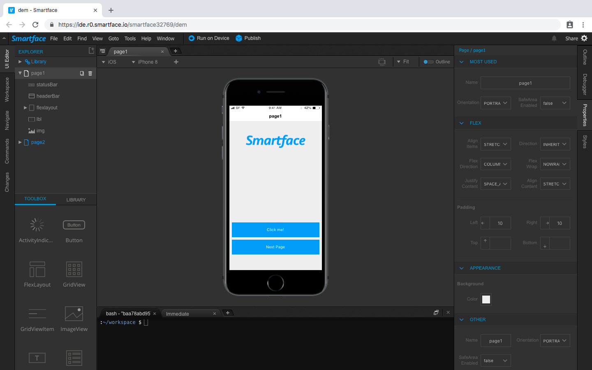This screenshot has width=592, height=370.
Task: Select the headerBar tree item
Action: (x=55, y=96)
